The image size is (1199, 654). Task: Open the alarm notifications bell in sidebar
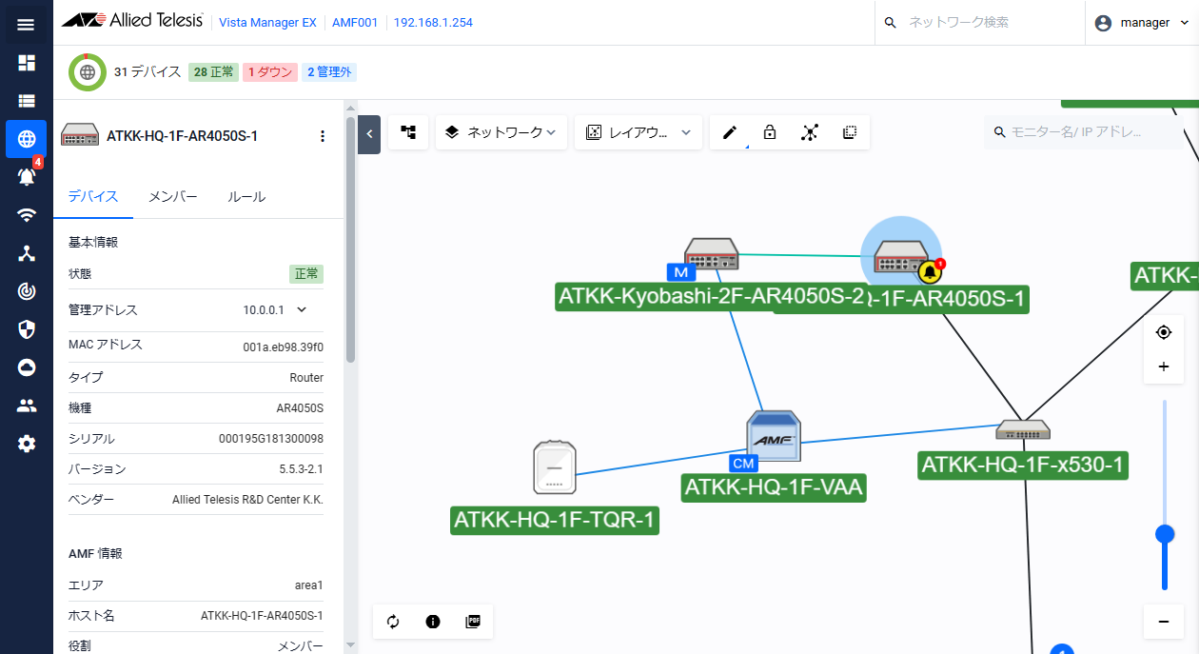click(x=27, y=177)
